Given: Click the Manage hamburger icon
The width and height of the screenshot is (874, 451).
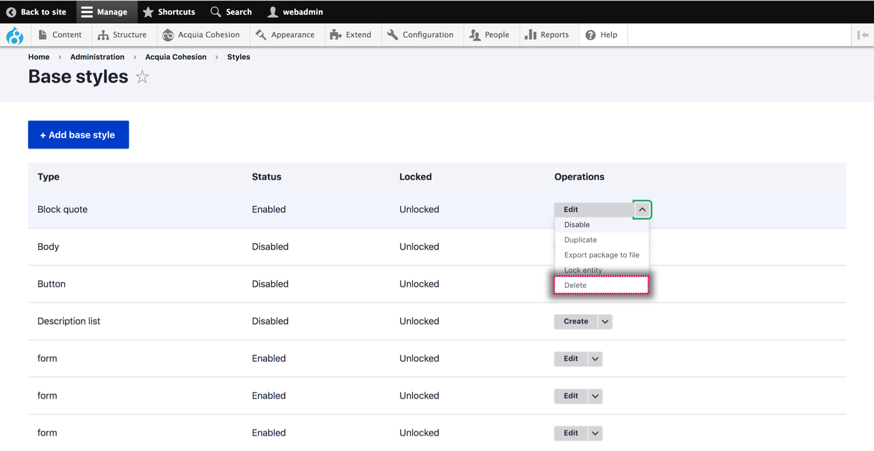Looking at the screenshot, I should point(87,12).
